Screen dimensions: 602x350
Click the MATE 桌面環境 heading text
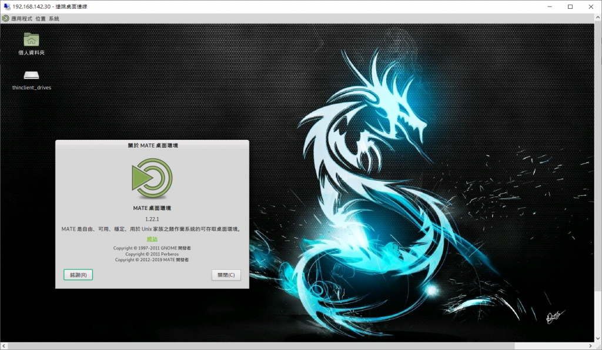pyautogui.click(x=152, y=208)
